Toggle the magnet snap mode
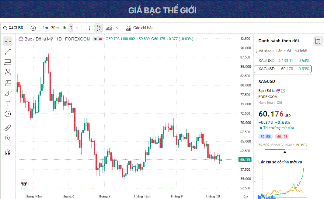The image size is (324, 199). pos(8,152)
